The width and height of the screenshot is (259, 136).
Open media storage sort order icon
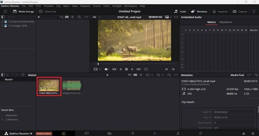tap(61, 17)
